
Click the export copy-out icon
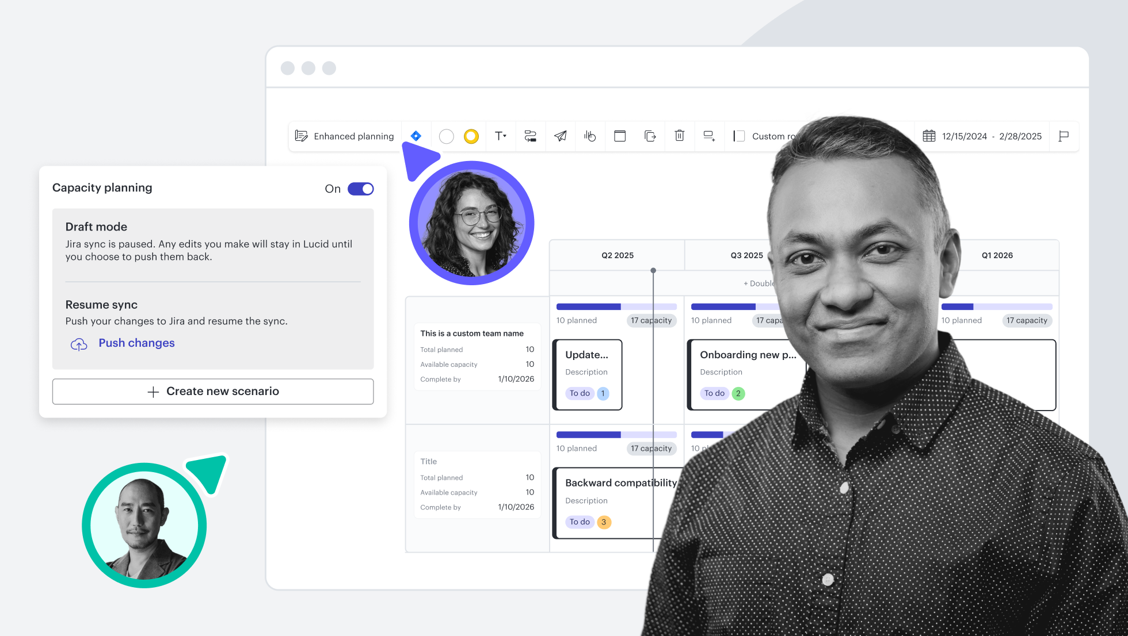pyautogui.click(x=650, y=136)
